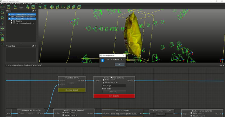Open the Flow menu
Image resolution: width=225 pixels, height=117 pixels.
coord(24,4)
